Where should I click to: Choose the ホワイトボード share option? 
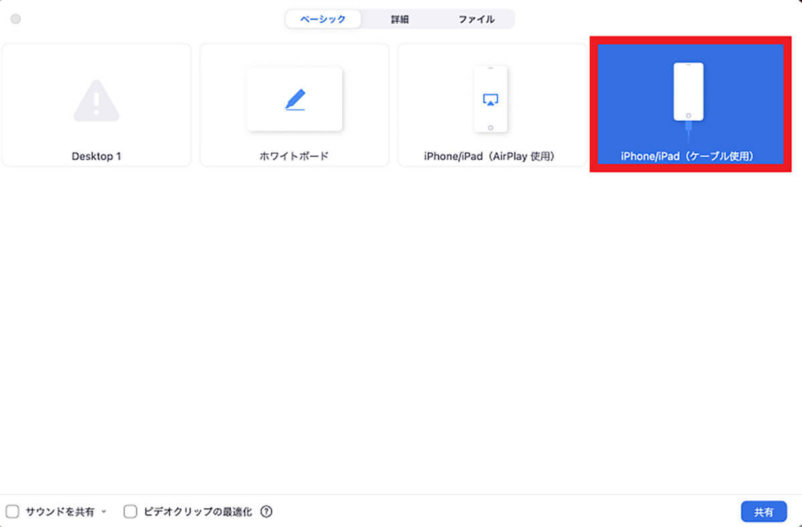coord(294,105)
